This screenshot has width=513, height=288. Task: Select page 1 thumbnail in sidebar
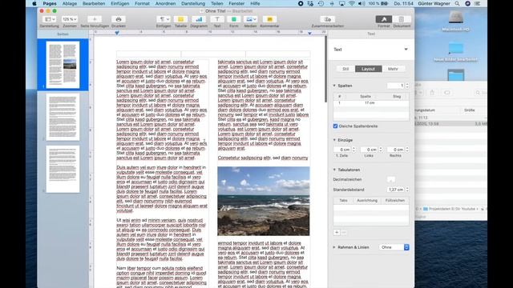63,65
